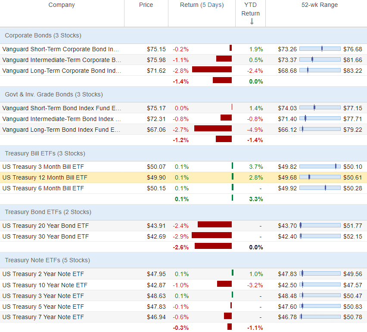
Task: Click the $49.90 price cell
Action: (156, 177)
